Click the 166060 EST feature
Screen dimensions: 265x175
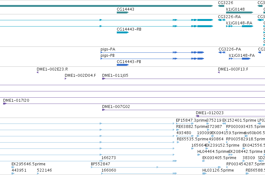(139, 173)
